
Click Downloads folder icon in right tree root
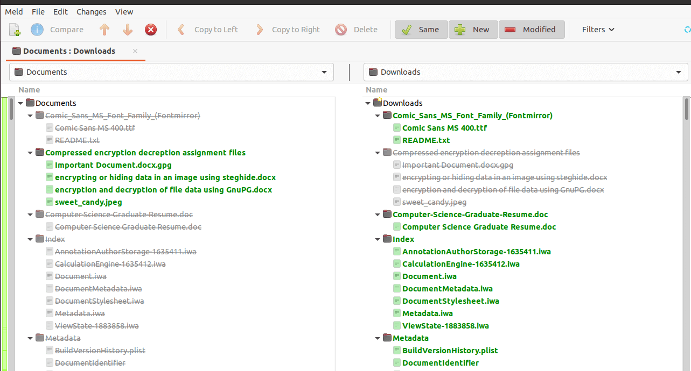[x=378, y=103]
